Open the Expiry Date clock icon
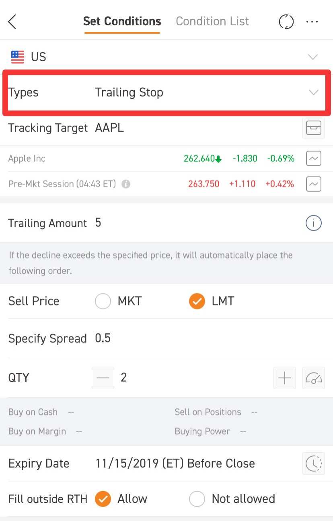 point(313,464)
